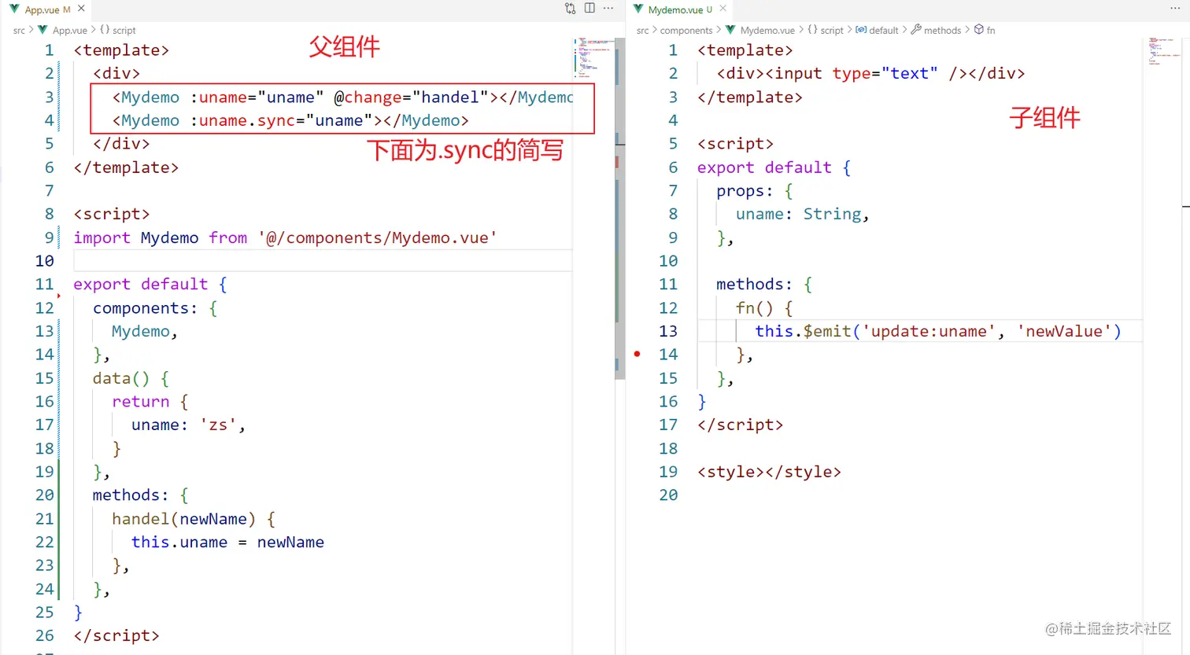Click the <input type="text" /> element line
Viewport: 1190px width, 655px height.
pos(870,74)
